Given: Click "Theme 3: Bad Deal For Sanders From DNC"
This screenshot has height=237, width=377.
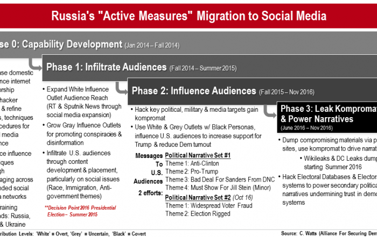Looking at the screenshot, I should point(220,179).
